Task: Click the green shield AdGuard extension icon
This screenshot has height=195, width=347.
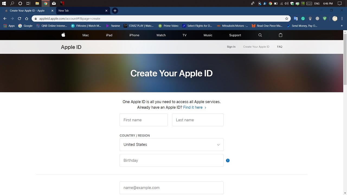Action: (x=325, y=18)
